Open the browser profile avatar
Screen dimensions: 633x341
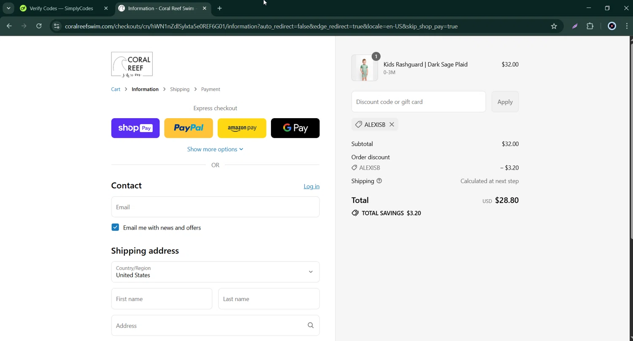(x=612, y=26)
